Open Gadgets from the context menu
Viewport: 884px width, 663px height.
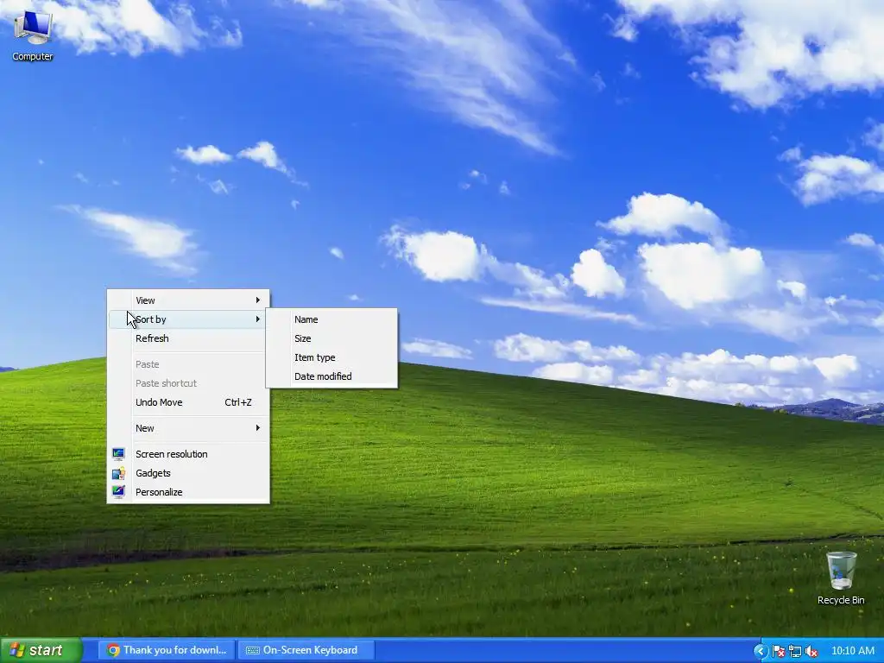(187, 473)
